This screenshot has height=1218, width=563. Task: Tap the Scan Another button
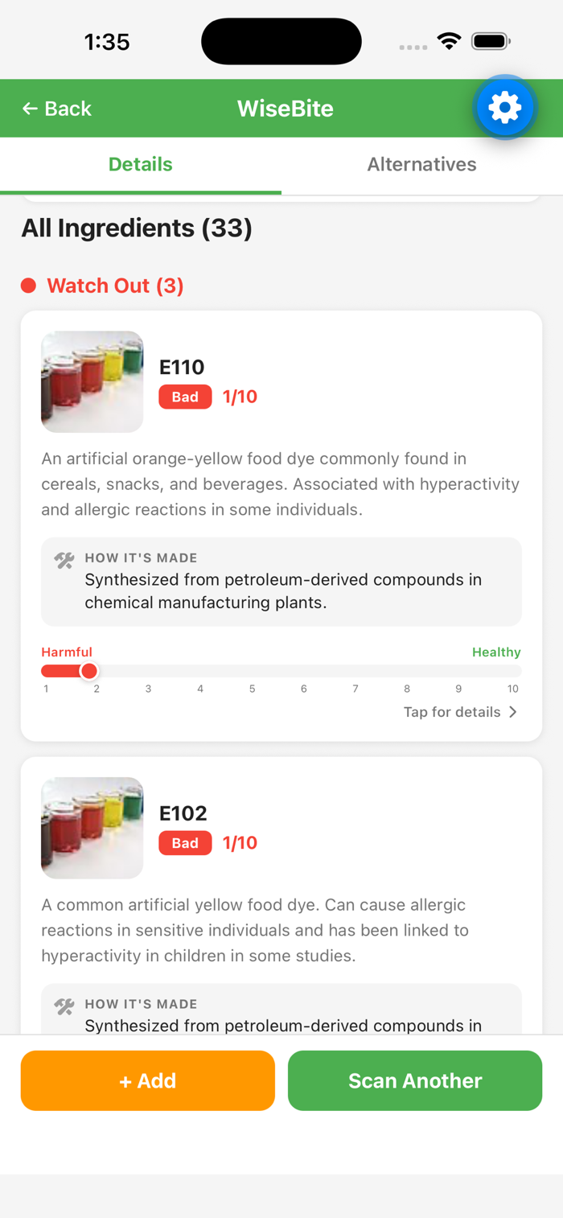[415, 1080]
